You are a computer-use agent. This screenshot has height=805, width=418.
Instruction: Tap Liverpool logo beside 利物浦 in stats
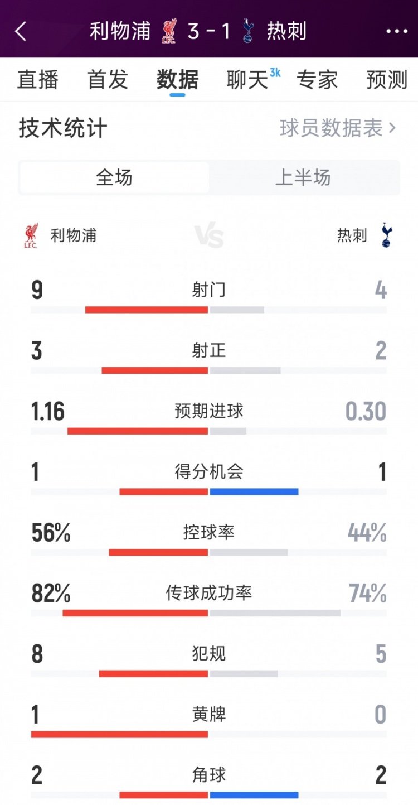(31, 235)
